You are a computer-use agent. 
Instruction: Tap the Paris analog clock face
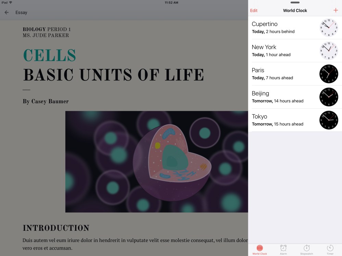click(329, 74)
